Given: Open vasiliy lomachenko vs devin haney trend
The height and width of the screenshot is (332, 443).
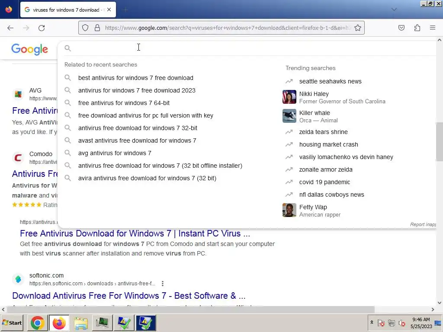Looking at the screenshot, I should coord(346,157).
